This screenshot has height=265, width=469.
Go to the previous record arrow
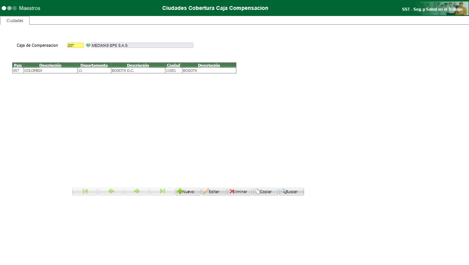click(x=111, y=192)
